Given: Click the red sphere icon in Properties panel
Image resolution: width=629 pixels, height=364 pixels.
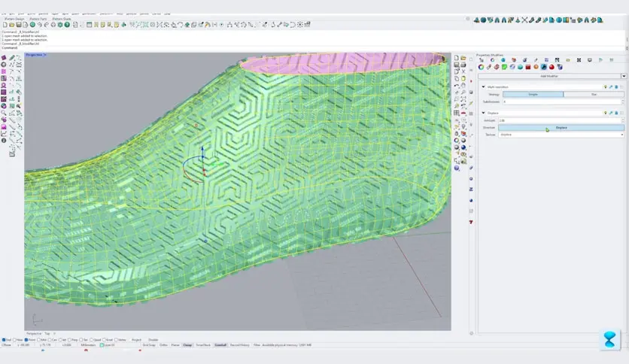Looking at the screenshot, I should [x=552, y=67].
